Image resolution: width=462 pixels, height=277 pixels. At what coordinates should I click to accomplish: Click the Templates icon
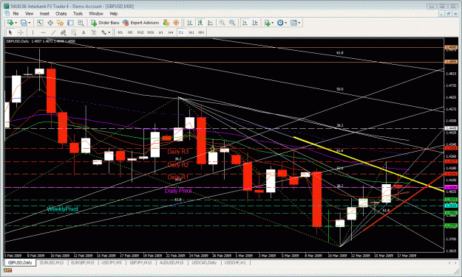(x=293, y=23)
